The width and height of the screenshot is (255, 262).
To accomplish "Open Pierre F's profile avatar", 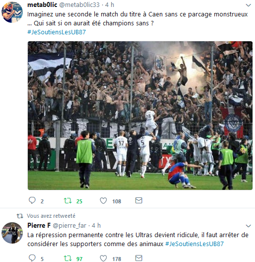I will pyautogui.click(x=12, y=233).
